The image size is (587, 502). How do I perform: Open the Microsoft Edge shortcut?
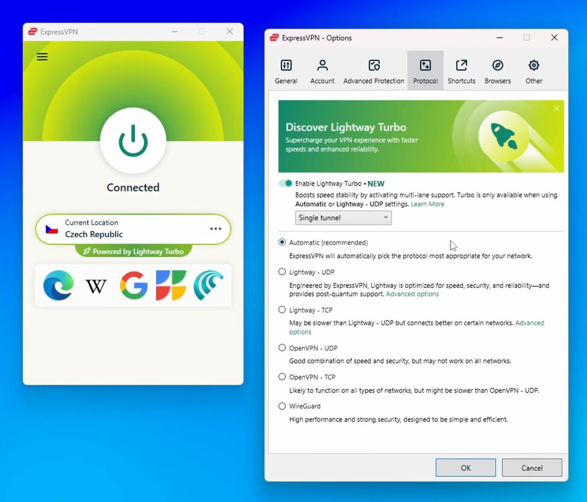tap(58, 285)
